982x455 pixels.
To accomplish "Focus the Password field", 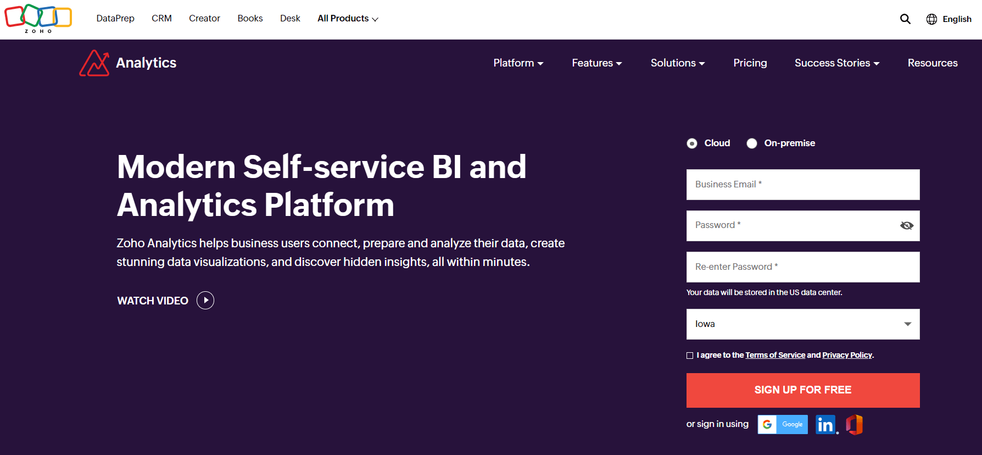I will (803, 226).
